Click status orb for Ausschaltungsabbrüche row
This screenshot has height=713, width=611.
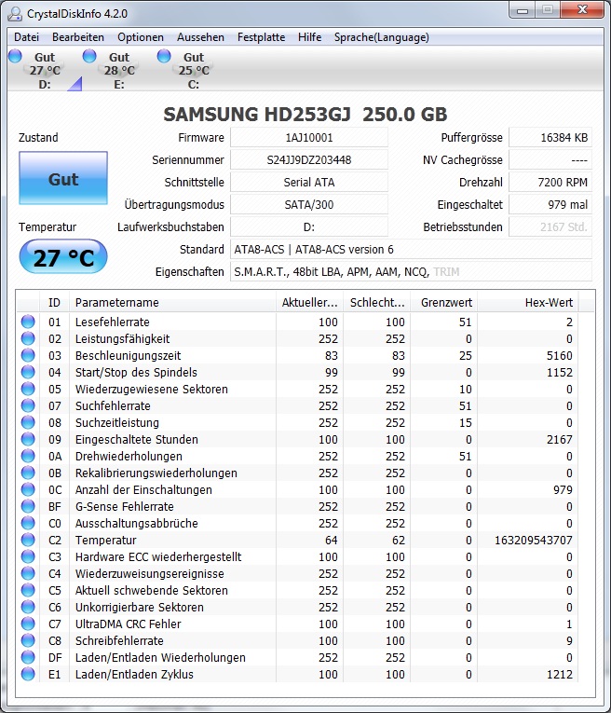[28, 524]
